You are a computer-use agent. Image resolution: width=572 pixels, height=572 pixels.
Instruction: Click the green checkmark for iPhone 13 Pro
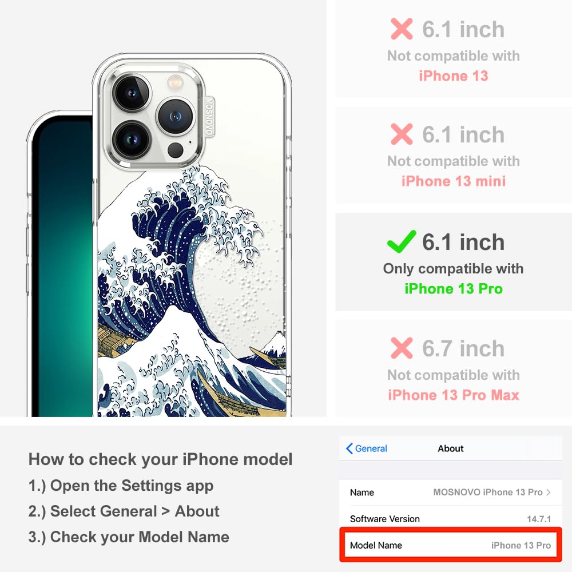point(402,241)
